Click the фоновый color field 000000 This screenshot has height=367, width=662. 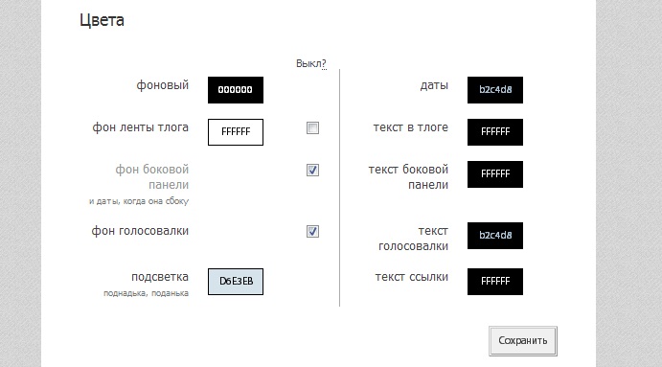click(x=236, y=90)
